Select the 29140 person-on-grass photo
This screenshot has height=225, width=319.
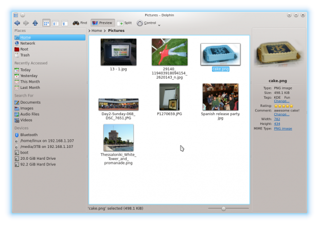tap(169, 52)
